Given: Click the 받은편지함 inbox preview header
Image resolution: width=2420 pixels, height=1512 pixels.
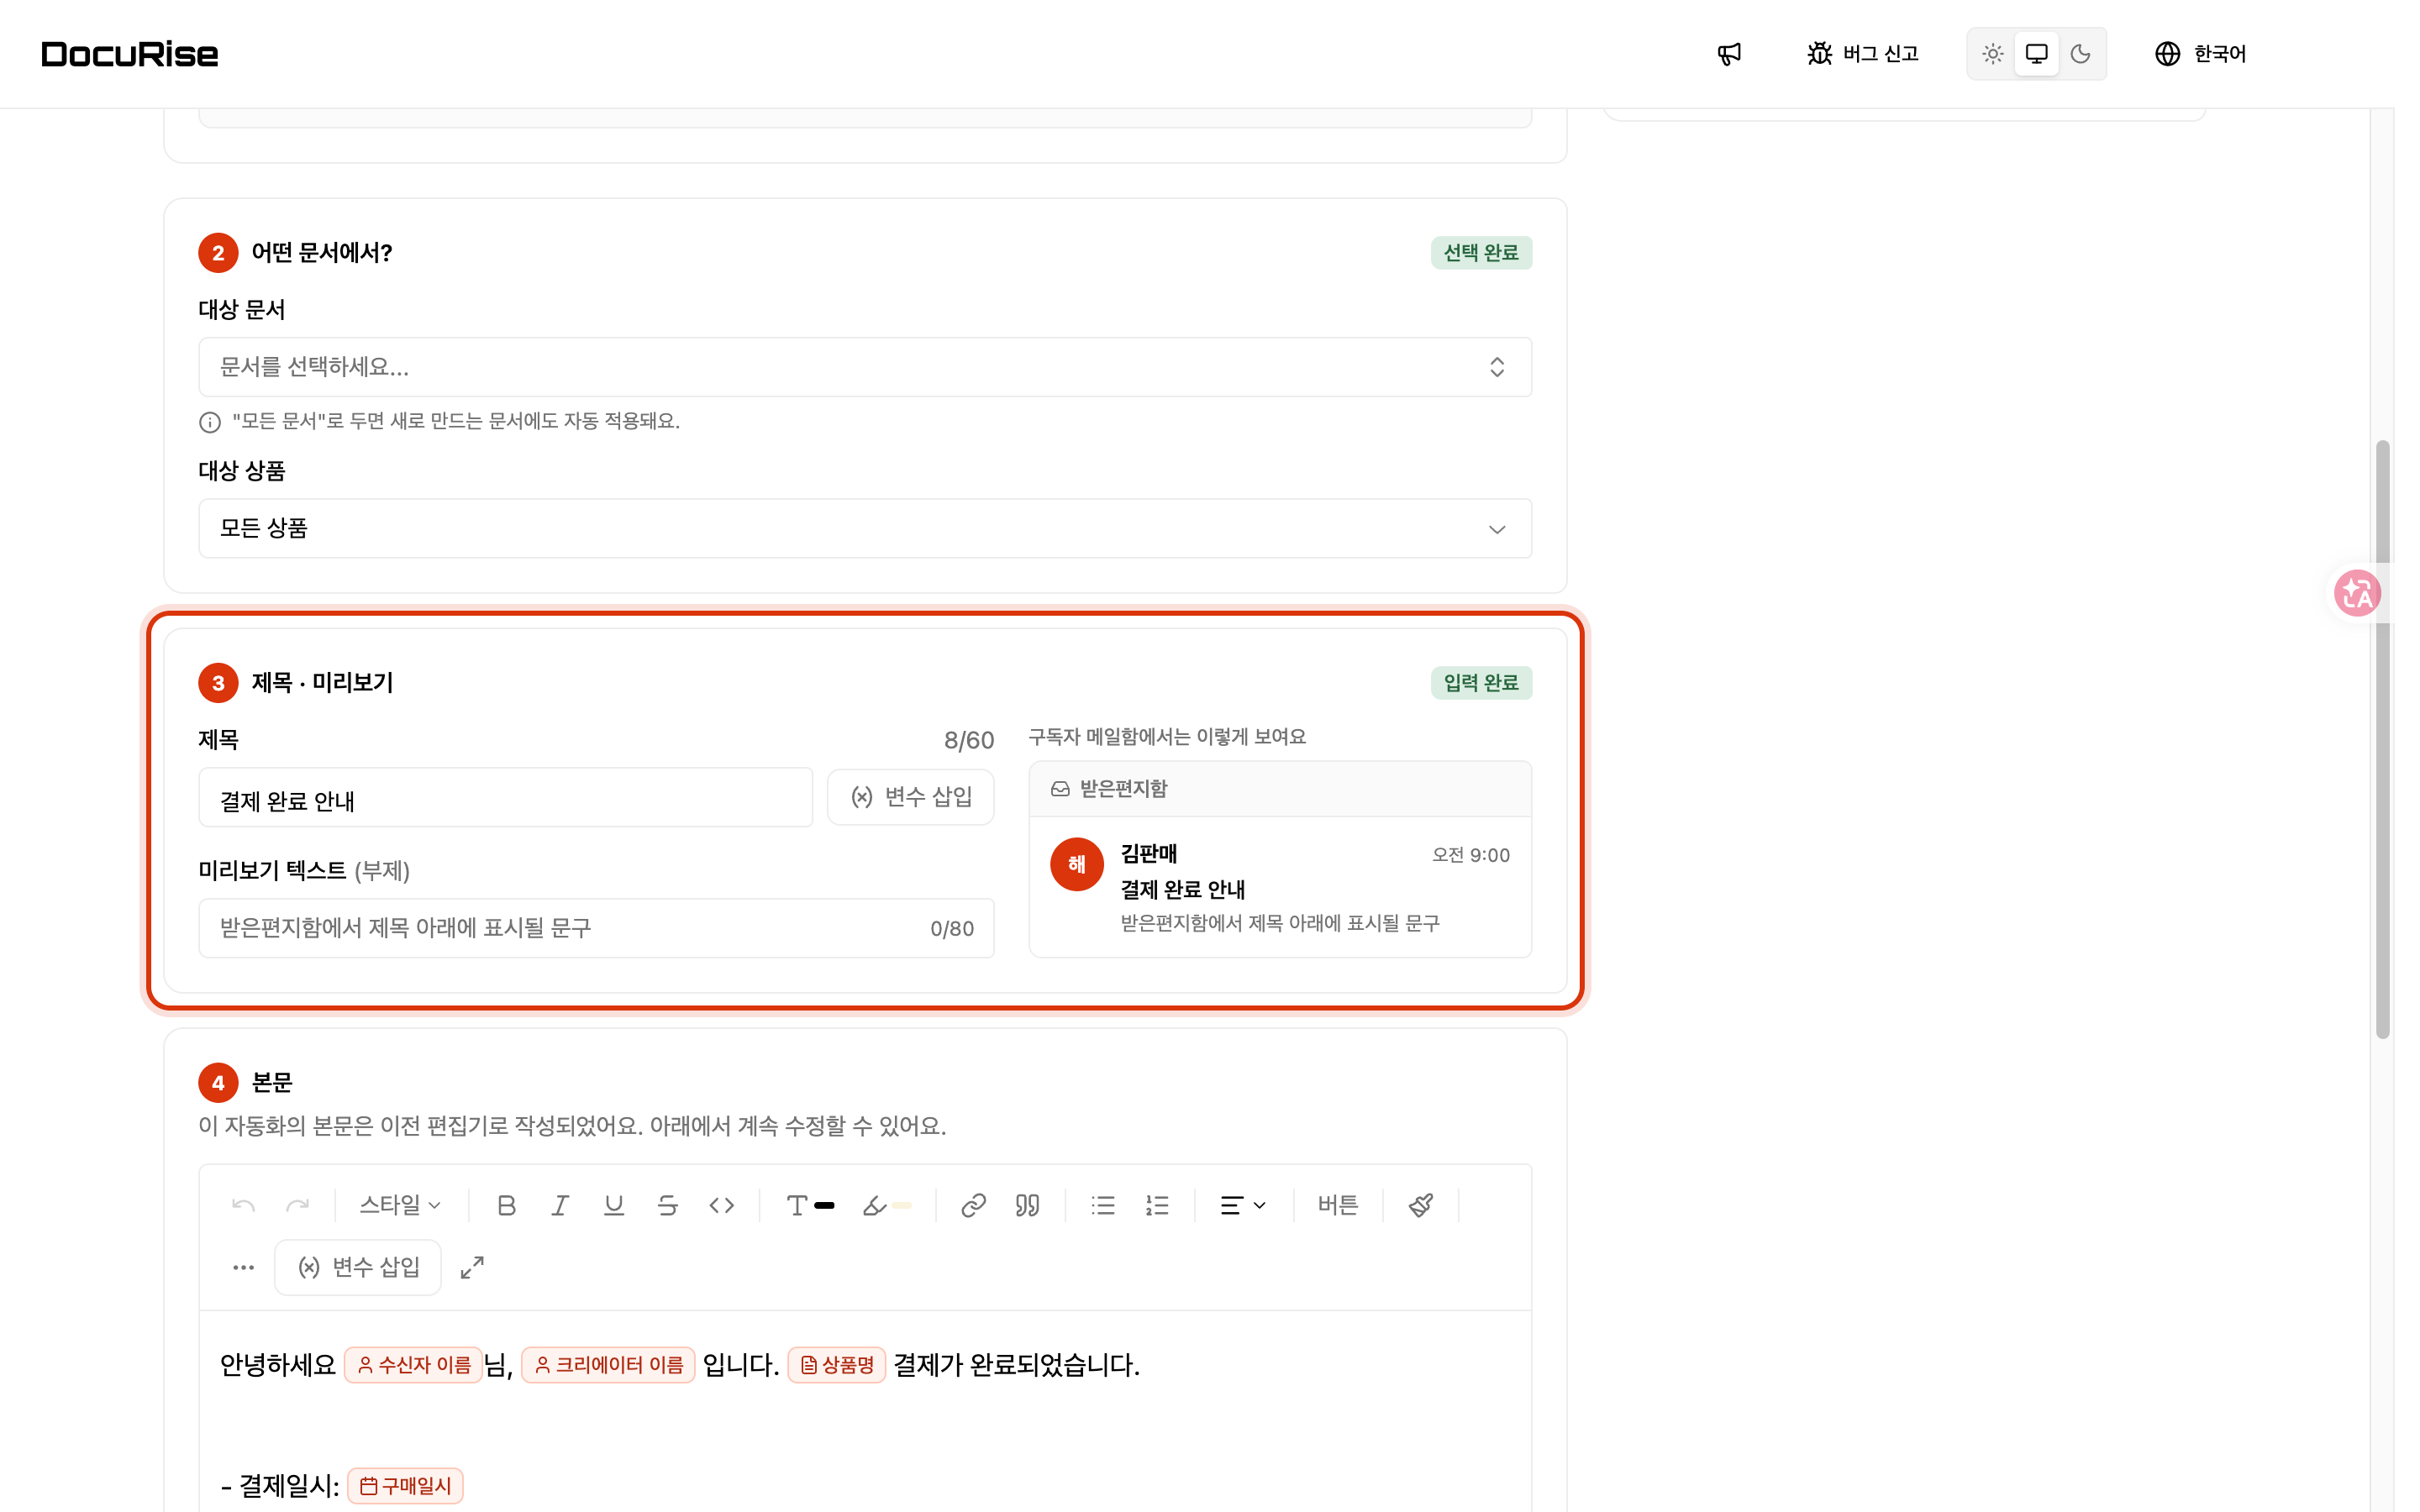Looking at the screenshot, I should pyautogui.click(x=1280, y=789).
